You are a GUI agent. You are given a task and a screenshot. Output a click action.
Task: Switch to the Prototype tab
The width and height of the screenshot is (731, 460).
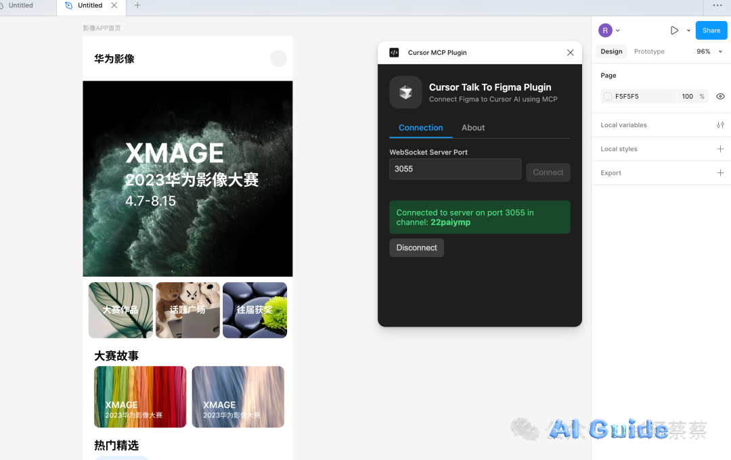point(649,51)
